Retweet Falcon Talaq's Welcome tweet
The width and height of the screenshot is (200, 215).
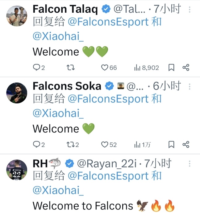pos(71,68)
